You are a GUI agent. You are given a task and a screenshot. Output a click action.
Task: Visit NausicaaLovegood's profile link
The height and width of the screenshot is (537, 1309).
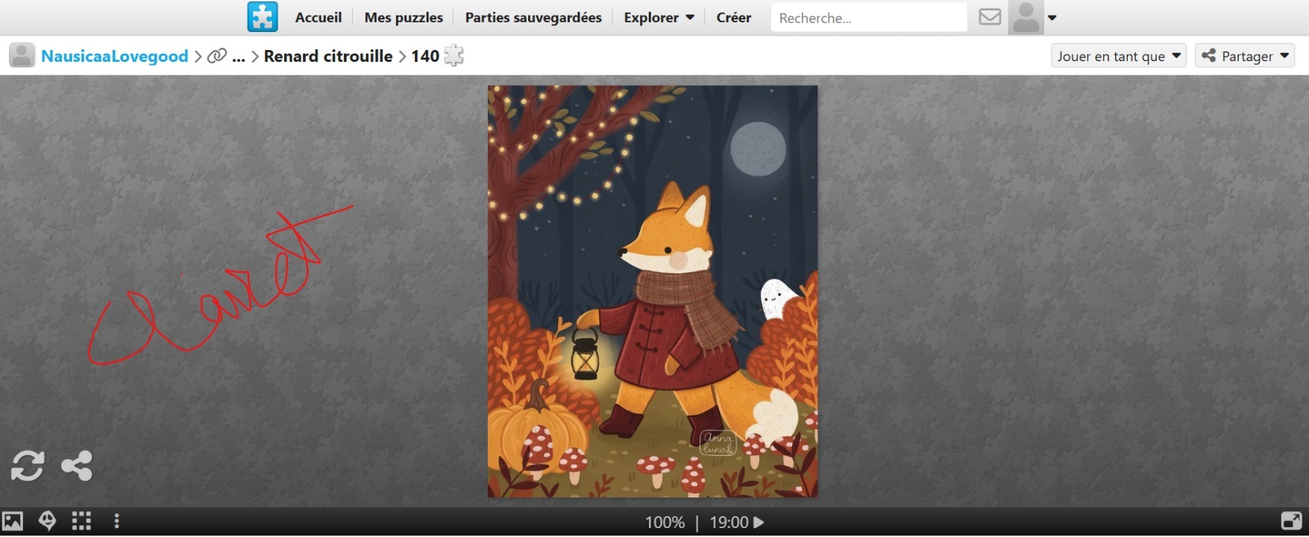(115, 56)
